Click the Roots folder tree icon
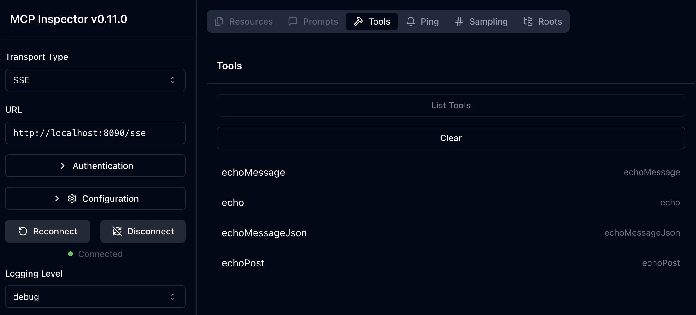The image size is (696, 315). [x=528, y=21]
